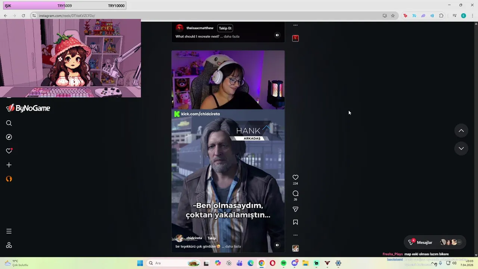Open more options for theisaacmatthew reel
The image size is (478, 269).
click(295, 25)
